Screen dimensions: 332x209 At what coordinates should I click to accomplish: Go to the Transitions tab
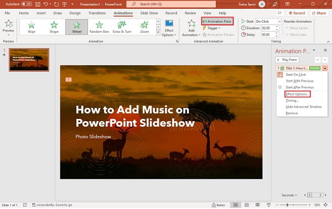point(97,13)
